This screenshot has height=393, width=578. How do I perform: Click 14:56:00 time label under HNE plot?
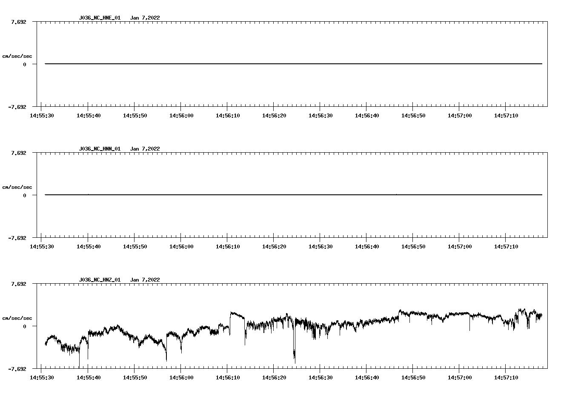(x=181, y=116)
